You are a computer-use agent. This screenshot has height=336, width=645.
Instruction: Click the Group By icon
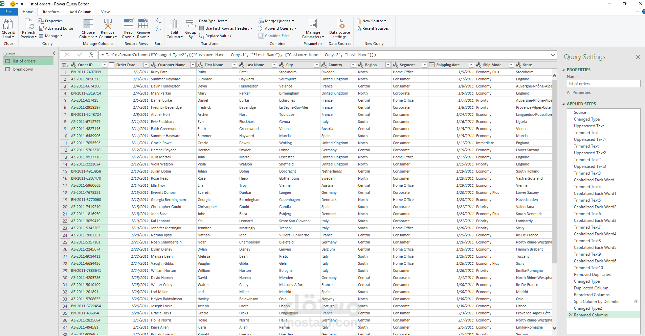click(191, 24)
